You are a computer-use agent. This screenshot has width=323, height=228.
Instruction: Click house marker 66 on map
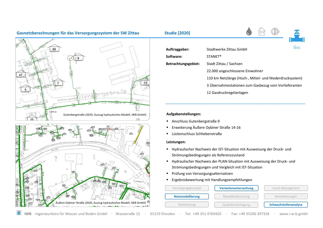pyautogui.click(x=54, y=49)
